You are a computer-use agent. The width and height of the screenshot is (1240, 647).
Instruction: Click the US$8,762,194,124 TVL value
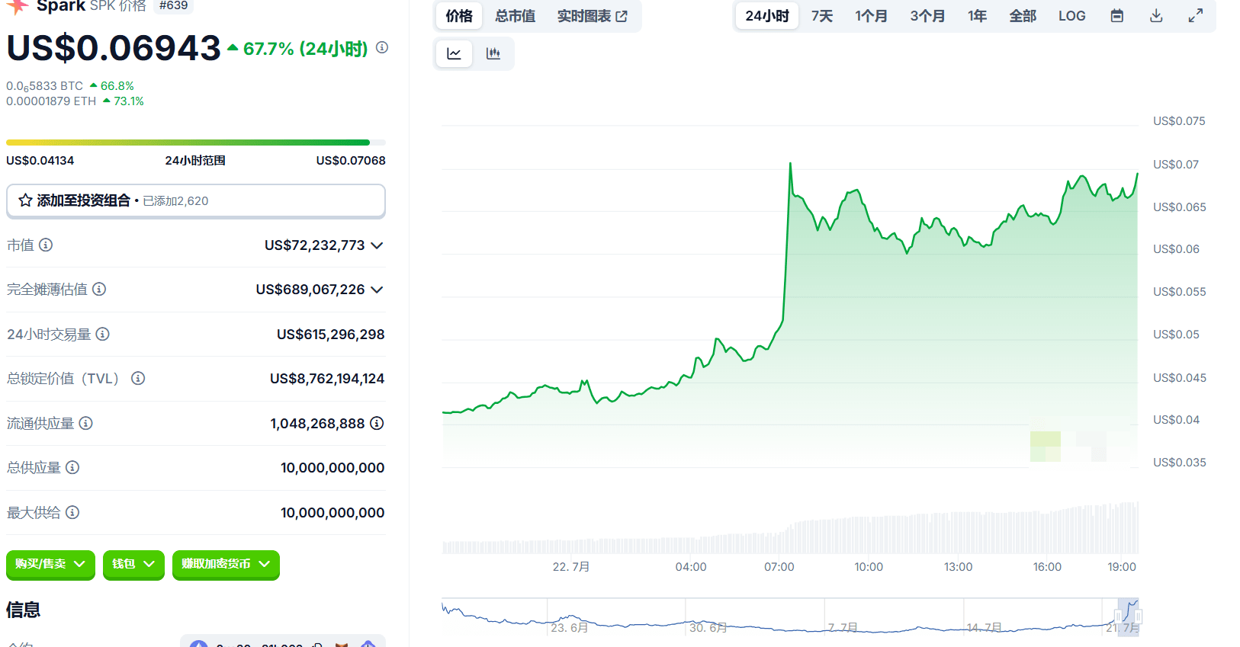pyautogui.click(x=327, y=379)
